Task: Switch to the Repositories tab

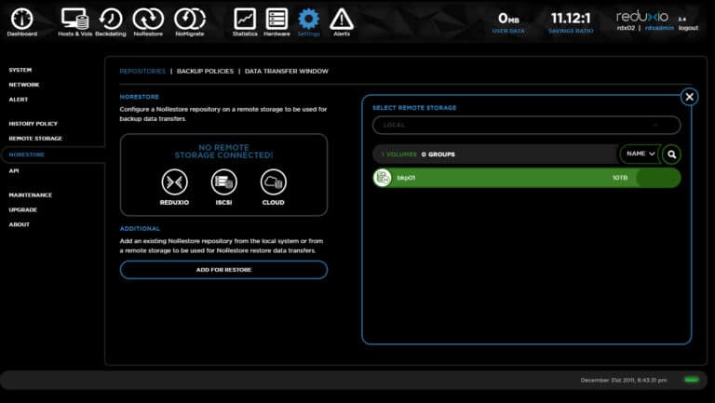Action: click(142, 71)
